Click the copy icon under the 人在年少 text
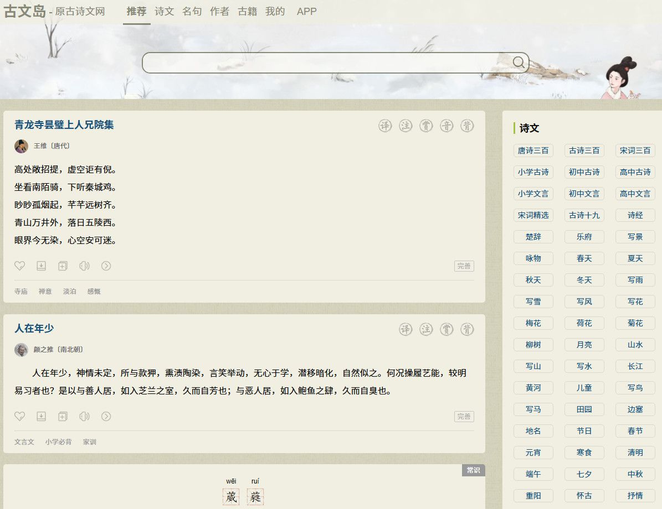 (x=63, y=416)
